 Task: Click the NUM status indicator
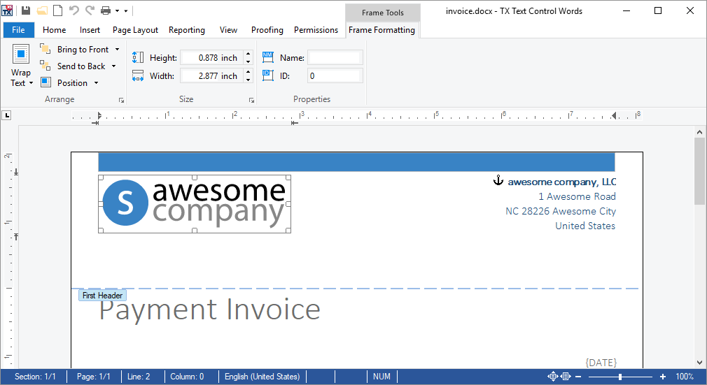pos(381,377)
